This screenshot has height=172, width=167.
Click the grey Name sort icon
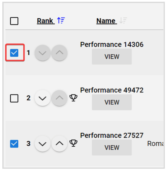tap(123, 20)
